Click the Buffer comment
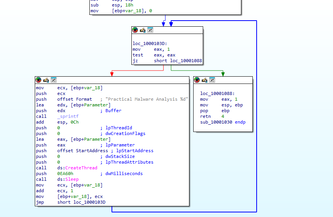This screenshot has height=217, width=333. pyautogui.click(x=113, y=111)
